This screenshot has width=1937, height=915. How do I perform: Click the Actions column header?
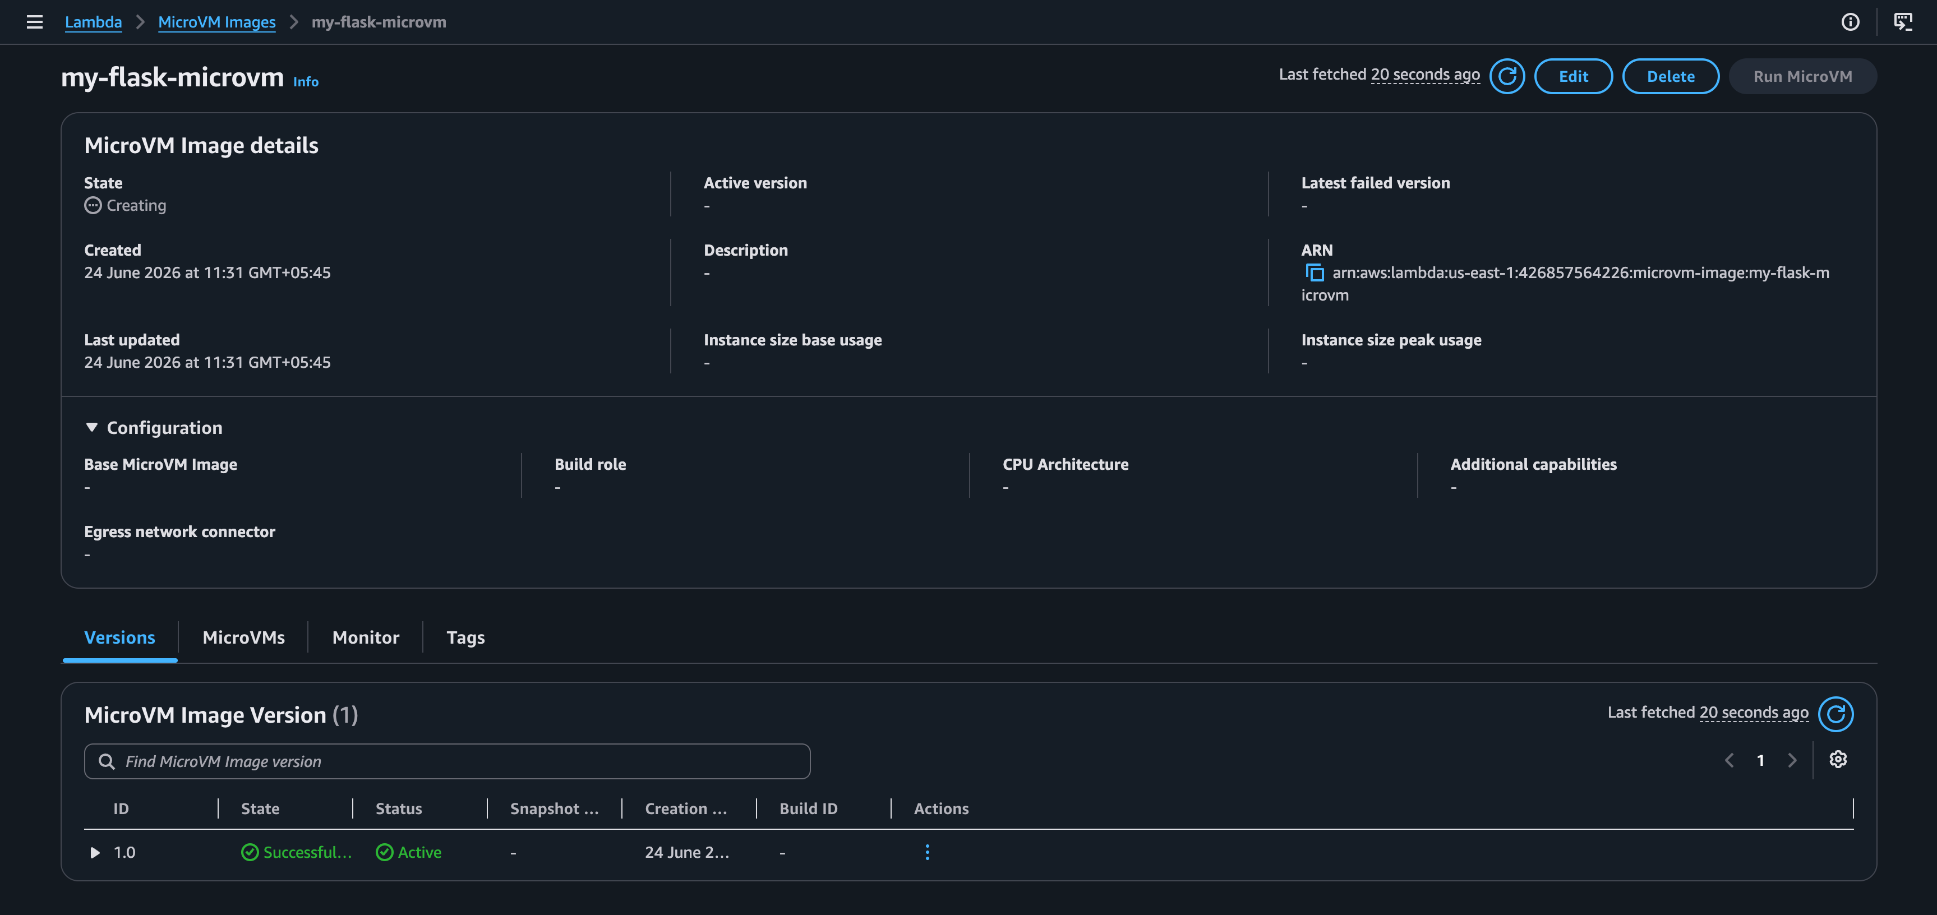point(940,808)
